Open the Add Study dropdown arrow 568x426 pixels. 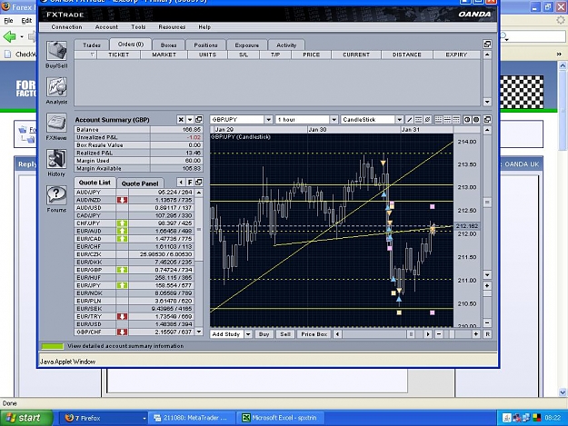248,334
